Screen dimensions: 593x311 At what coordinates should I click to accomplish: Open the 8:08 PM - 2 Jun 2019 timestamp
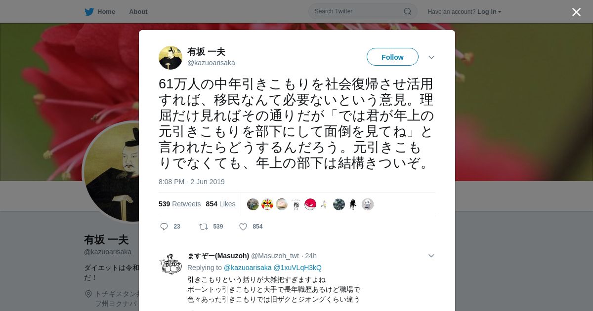pyautogui.click(x=192, y=182)
